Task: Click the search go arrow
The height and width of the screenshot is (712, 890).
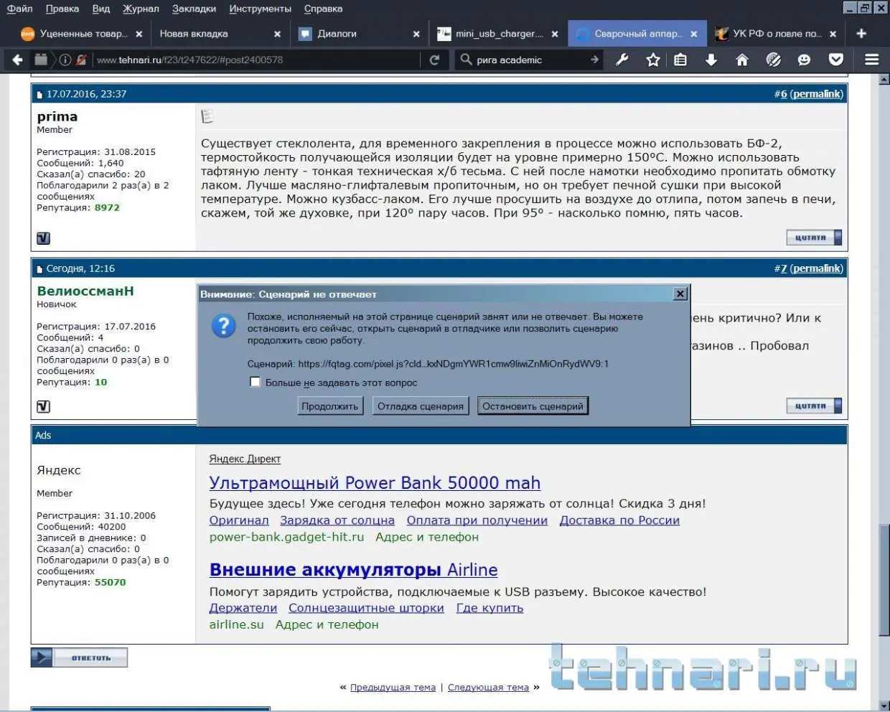Action: [594, 60]
